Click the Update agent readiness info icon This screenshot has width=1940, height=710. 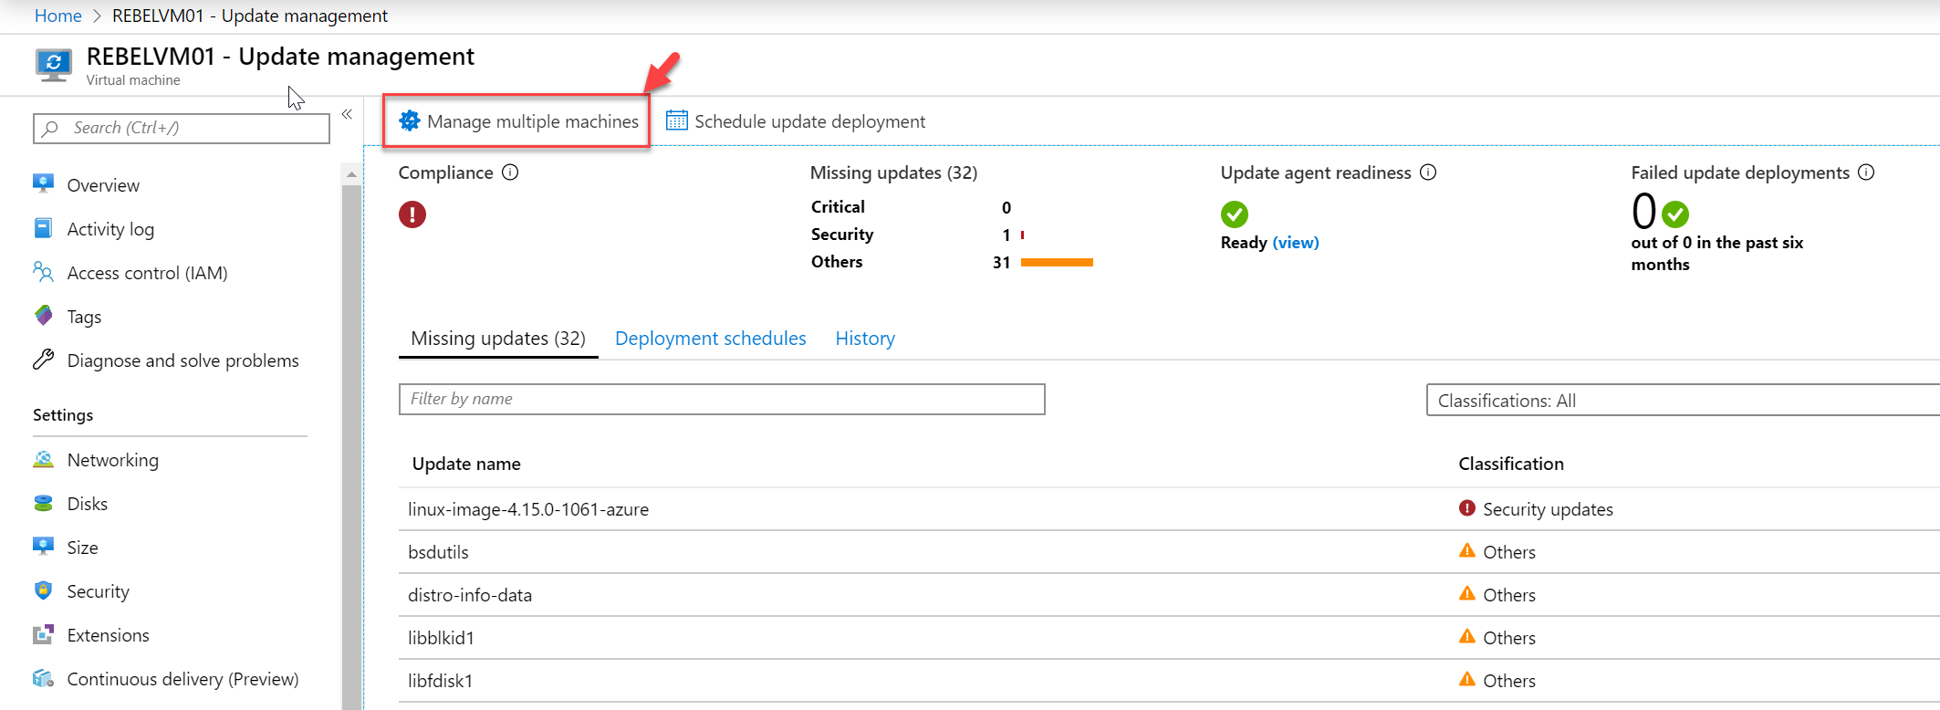(x=1428, y=172)
